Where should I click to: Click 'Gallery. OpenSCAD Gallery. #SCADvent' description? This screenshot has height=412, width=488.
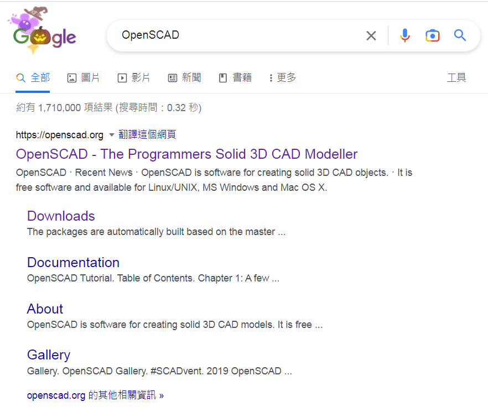pos(159,371)
